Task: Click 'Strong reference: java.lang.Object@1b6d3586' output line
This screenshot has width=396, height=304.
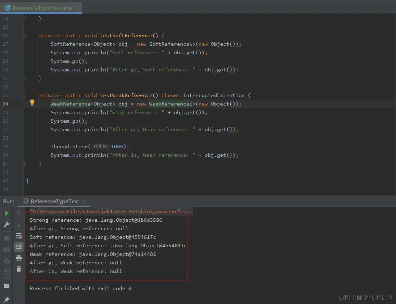Action: click(x=96, y=220)
